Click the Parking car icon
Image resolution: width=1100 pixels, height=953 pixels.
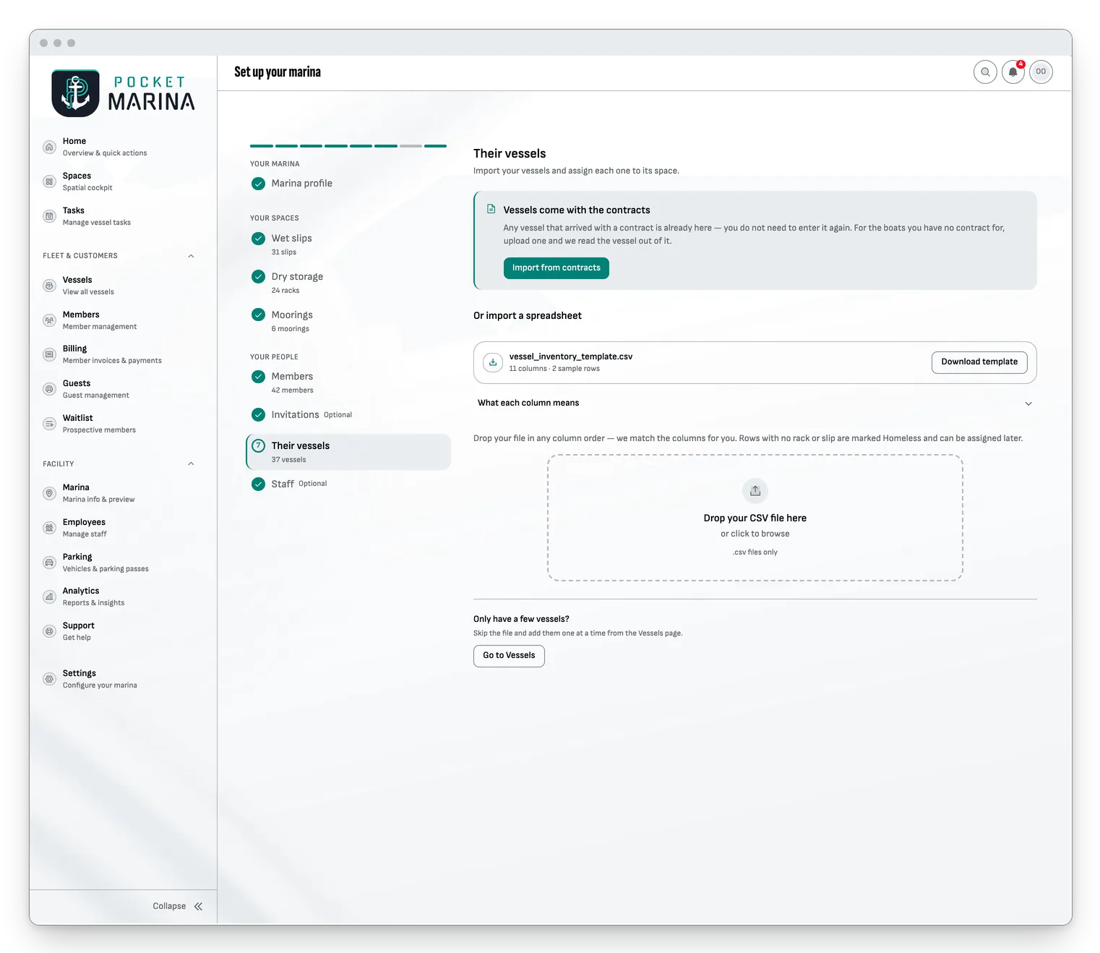click(49, 563)
